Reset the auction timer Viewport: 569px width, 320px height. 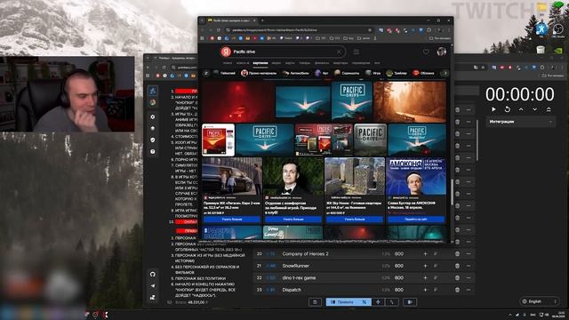coord(508,109)
